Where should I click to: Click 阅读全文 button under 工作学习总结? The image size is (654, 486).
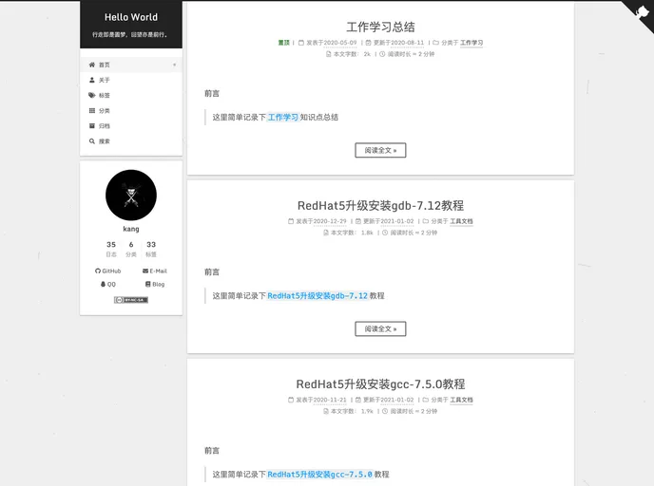pos(380,150)
